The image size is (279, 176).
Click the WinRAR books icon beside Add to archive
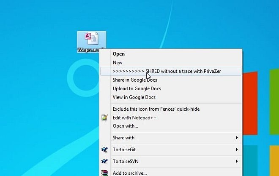(105, 173)
